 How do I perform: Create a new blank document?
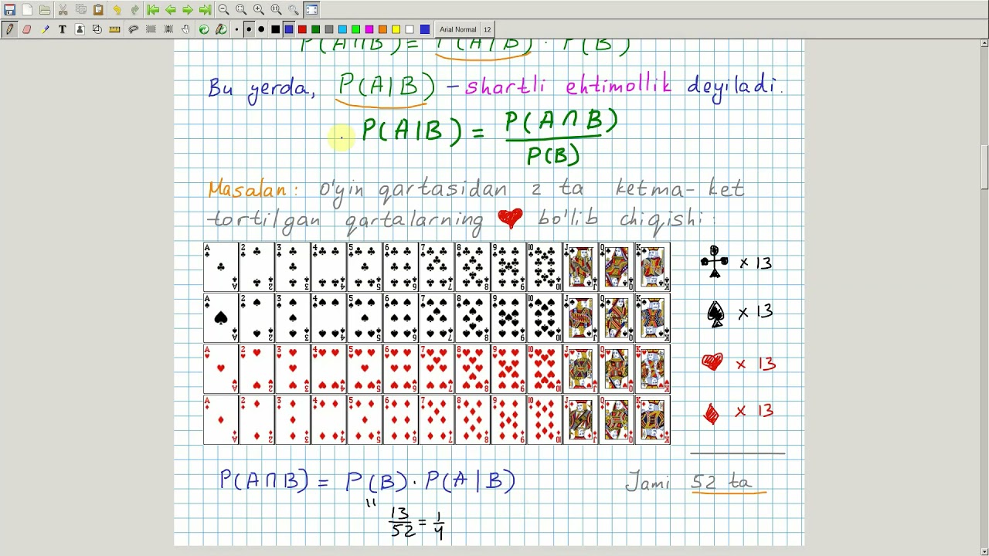(27, 10)
